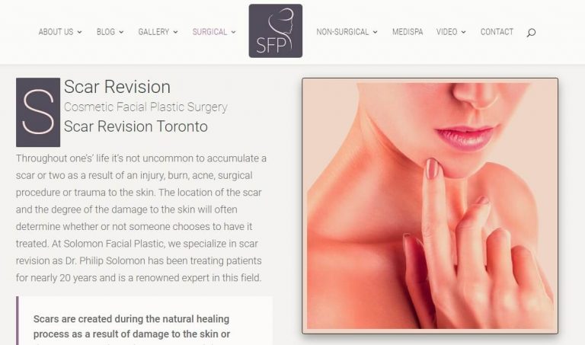Viewport: 585px width, 345px height.
Task: Select the highlighted Surgical menu label
Action: [x=209, y=32]
